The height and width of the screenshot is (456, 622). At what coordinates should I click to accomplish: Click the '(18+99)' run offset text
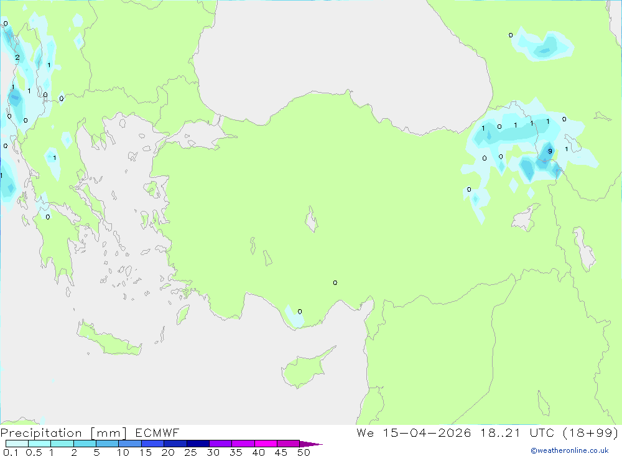pos(590,433)
